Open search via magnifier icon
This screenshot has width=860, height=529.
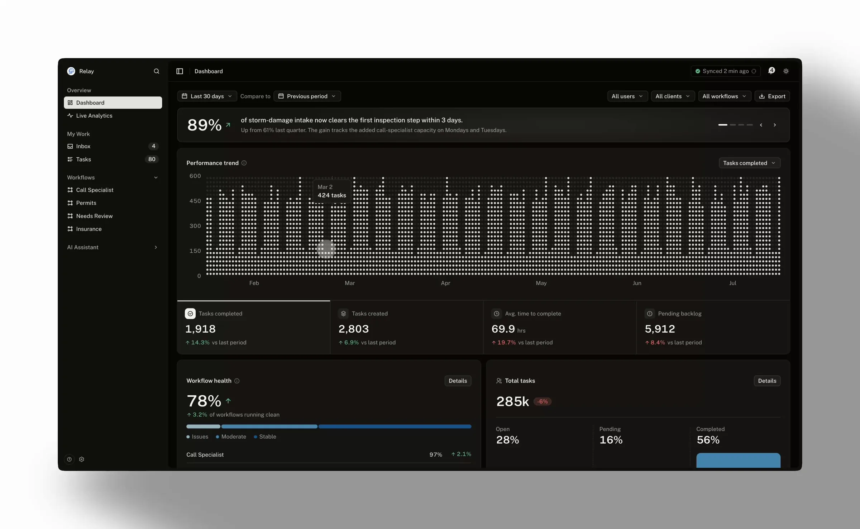(156, 71)
